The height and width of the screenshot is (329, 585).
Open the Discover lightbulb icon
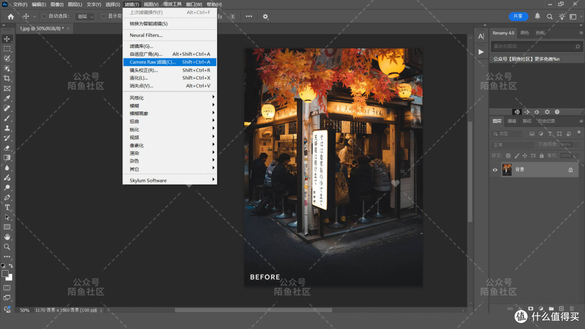click(x=562, y=16)
